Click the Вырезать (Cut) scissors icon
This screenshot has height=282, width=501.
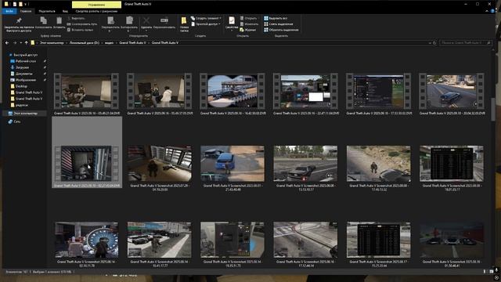click(x=69, y=19)
